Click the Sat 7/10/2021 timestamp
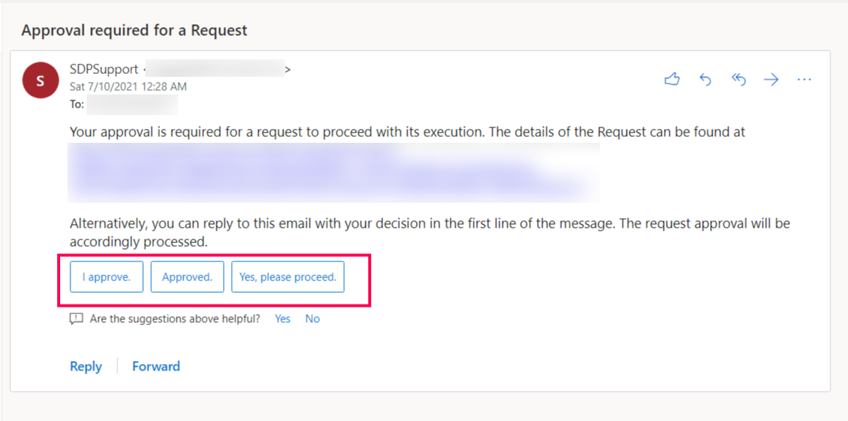This screenshot has height=421, width=848. pos(128,86)
